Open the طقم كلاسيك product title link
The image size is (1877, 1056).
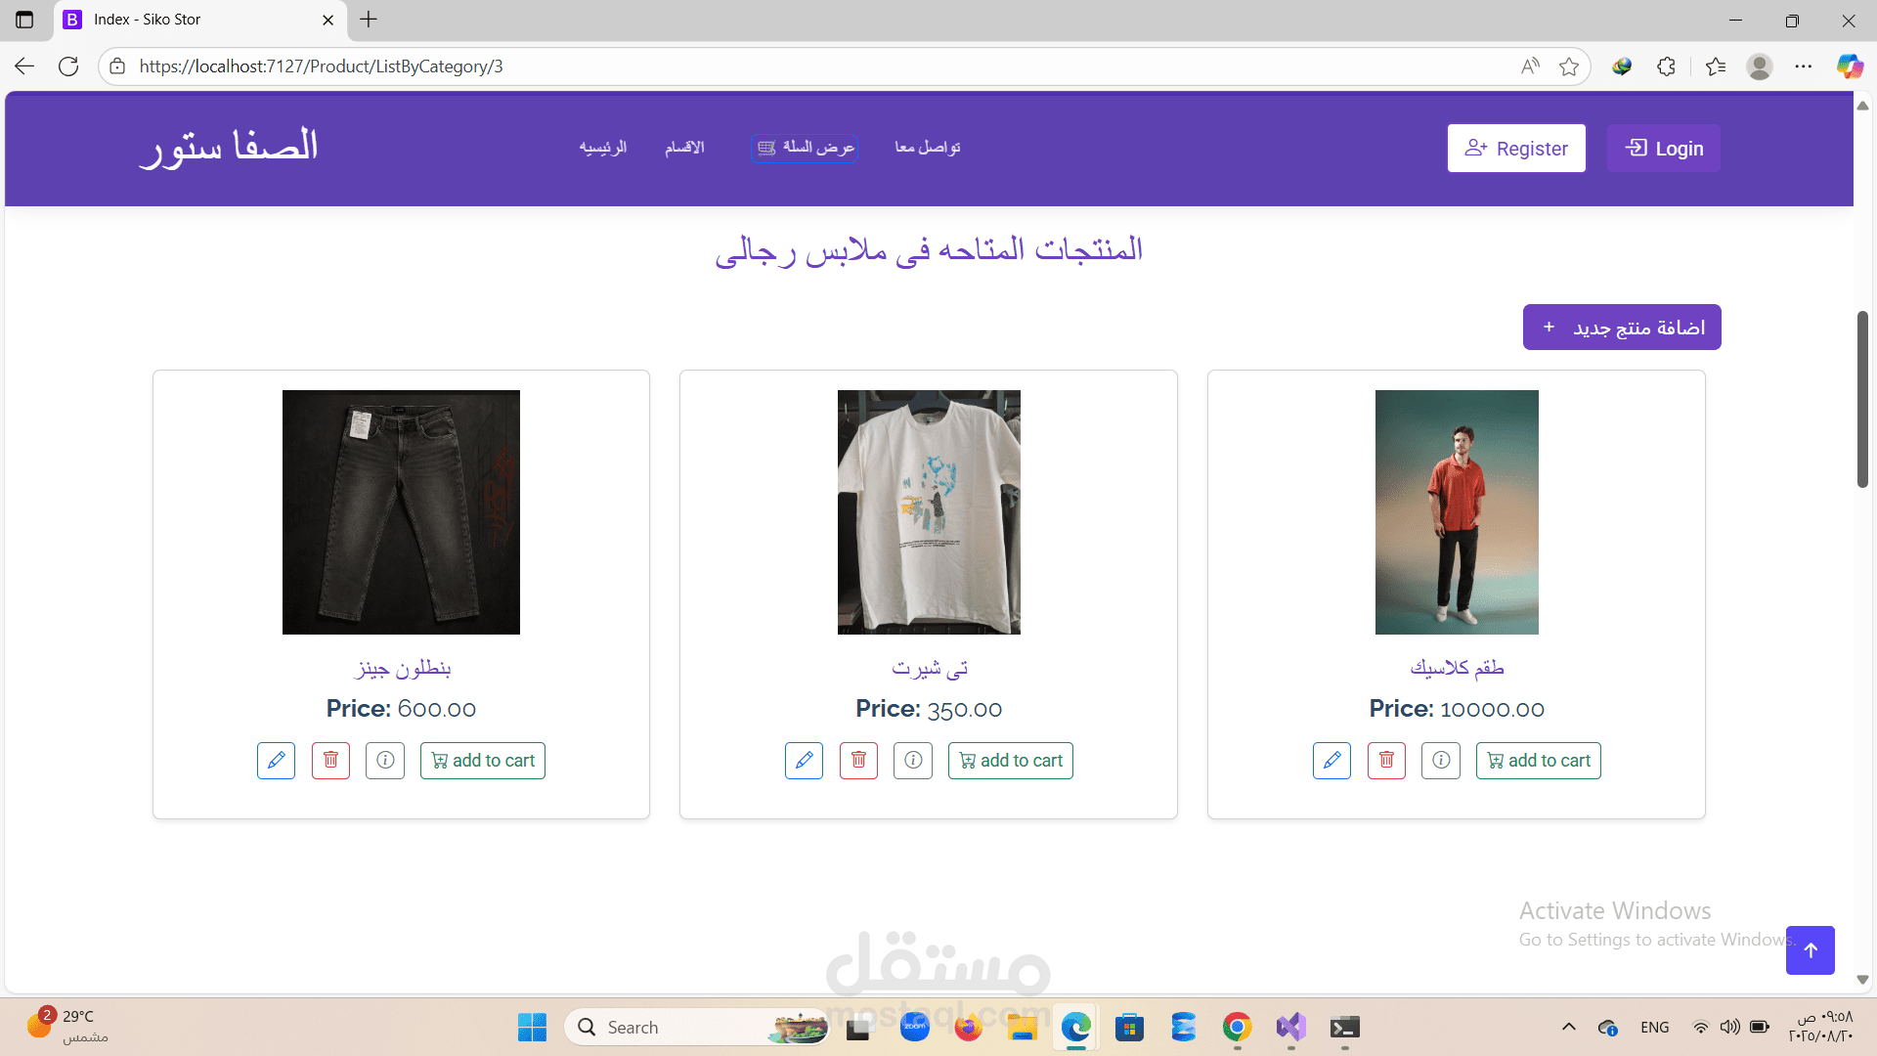coord(1457,669)
